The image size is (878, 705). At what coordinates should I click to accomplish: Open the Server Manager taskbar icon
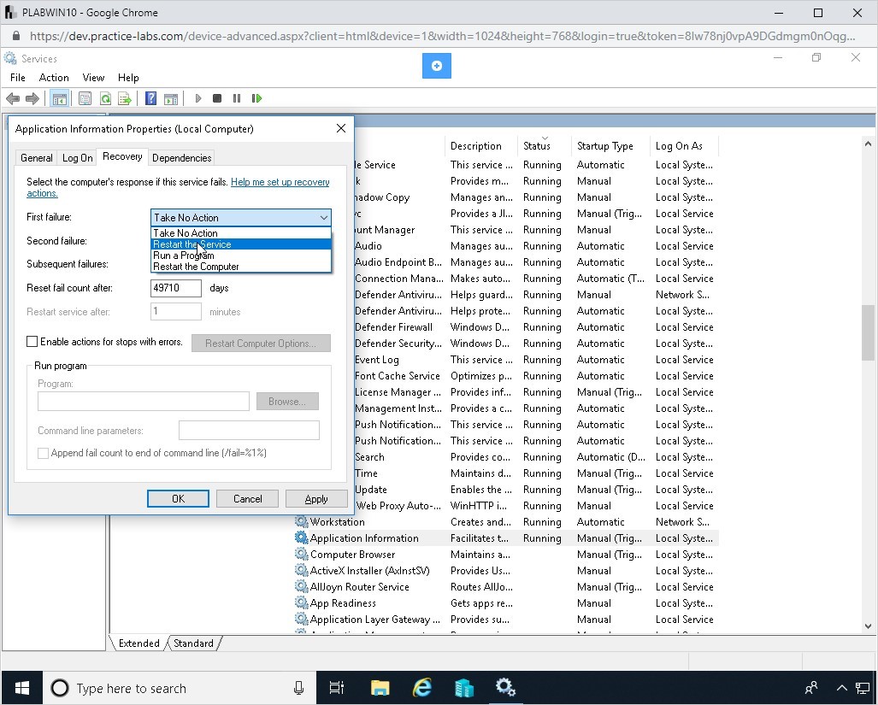click(463, 688)
